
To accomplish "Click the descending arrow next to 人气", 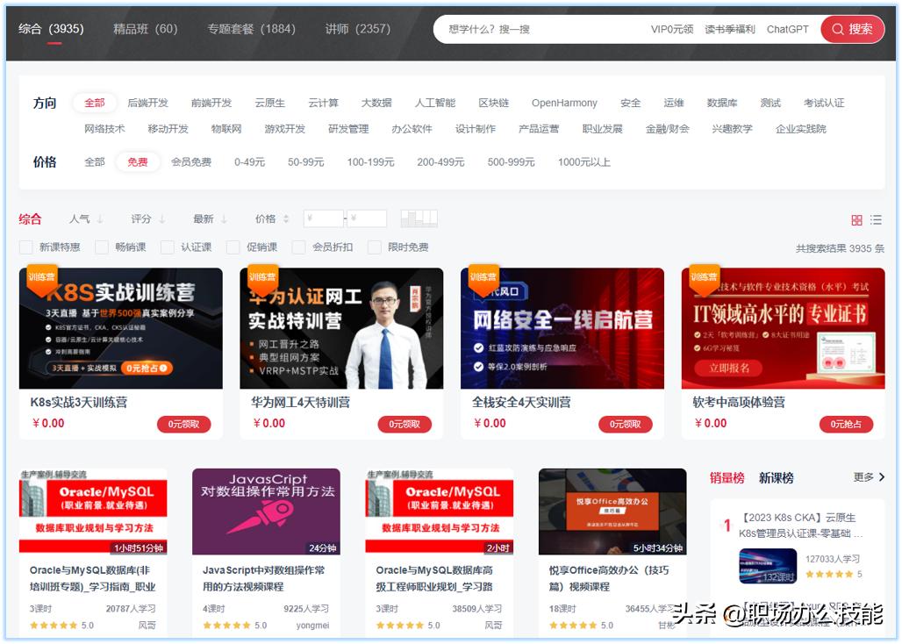I will coord(101,219).
